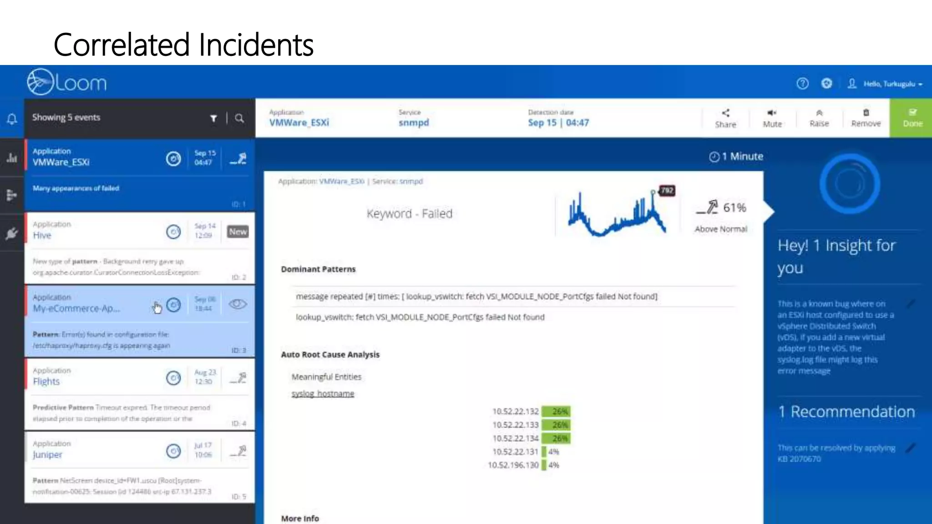The image size is (932, 524).
Task: Click circular target icon on Juniper card
Action: pos(173,451)
